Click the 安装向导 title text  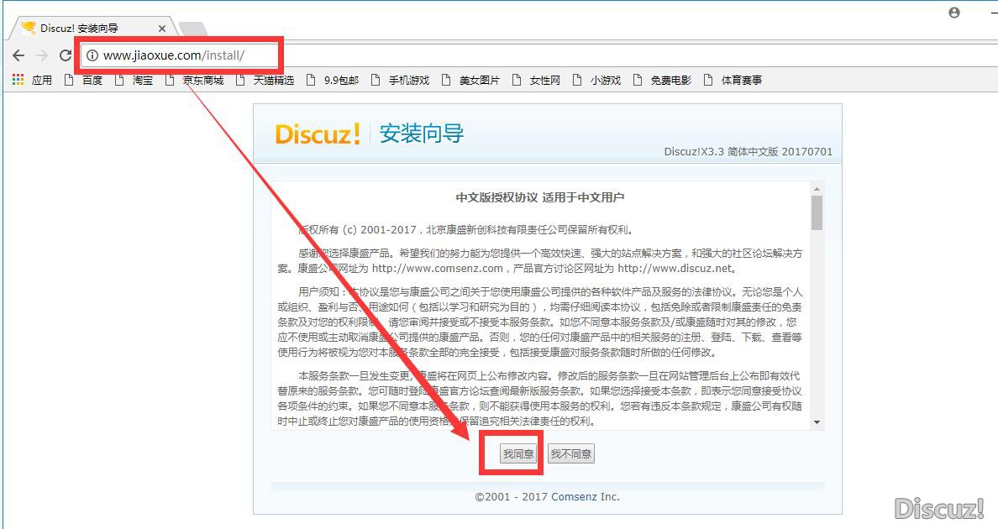click(422, 134)
